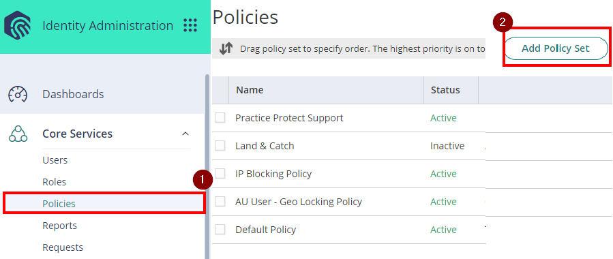Click the drag-order arrows icon
The width and height of the screenshot is (613, 259).
click(x=226, y=49)
